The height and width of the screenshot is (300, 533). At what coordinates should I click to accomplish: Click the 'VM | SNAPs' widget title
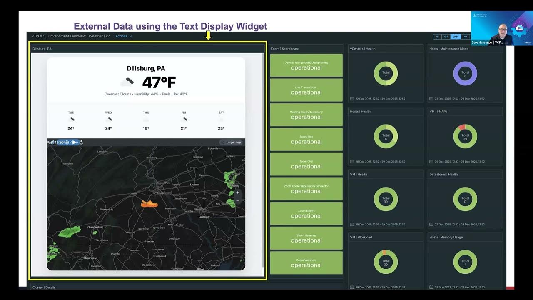pyautogui.click(x=438, y=112)
